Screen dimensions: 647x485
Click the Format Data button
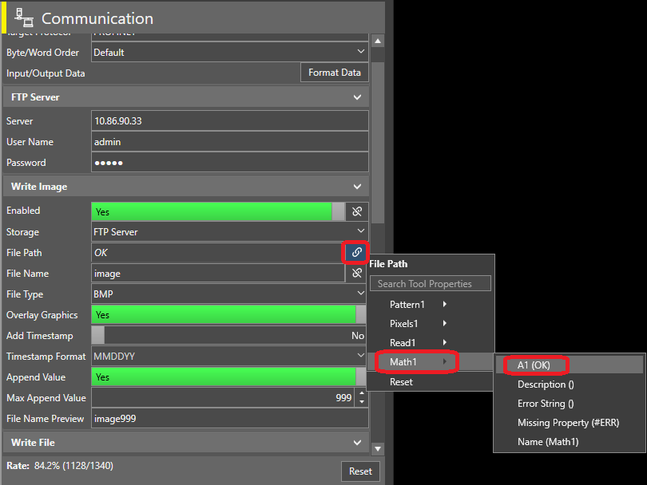coord(334,73)
